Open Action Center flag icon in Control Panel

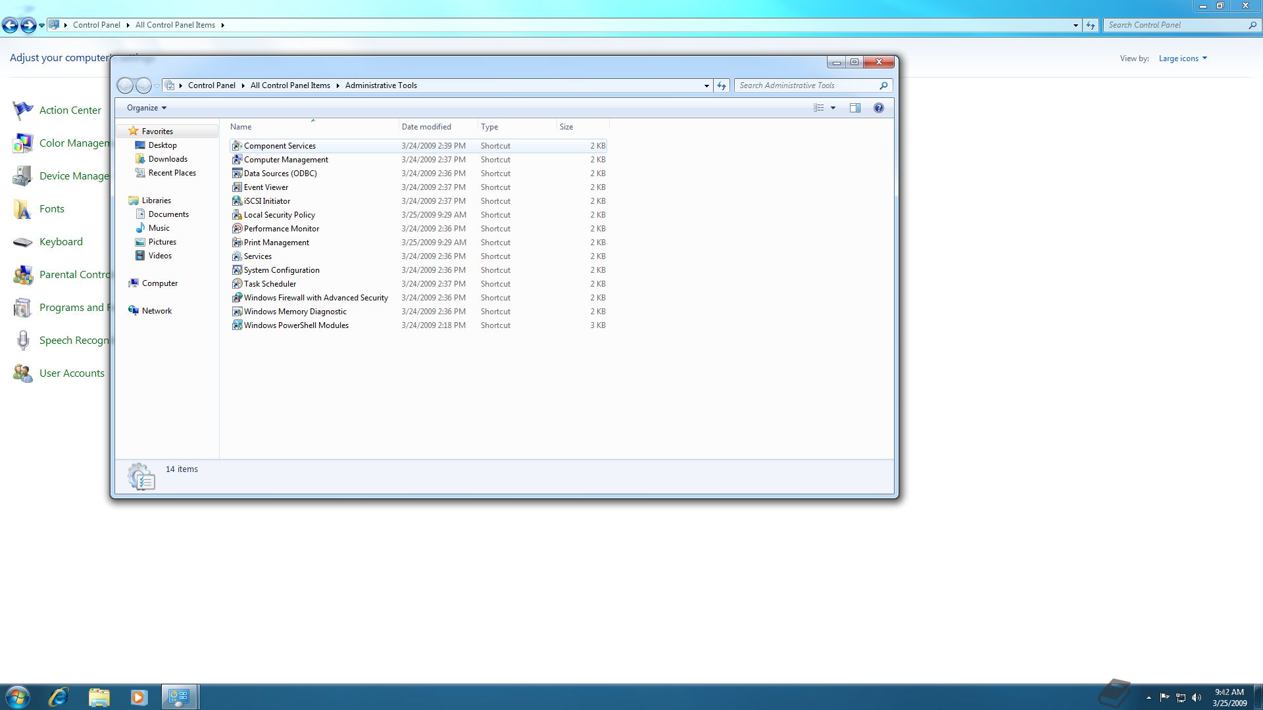[x=22, y=110]
